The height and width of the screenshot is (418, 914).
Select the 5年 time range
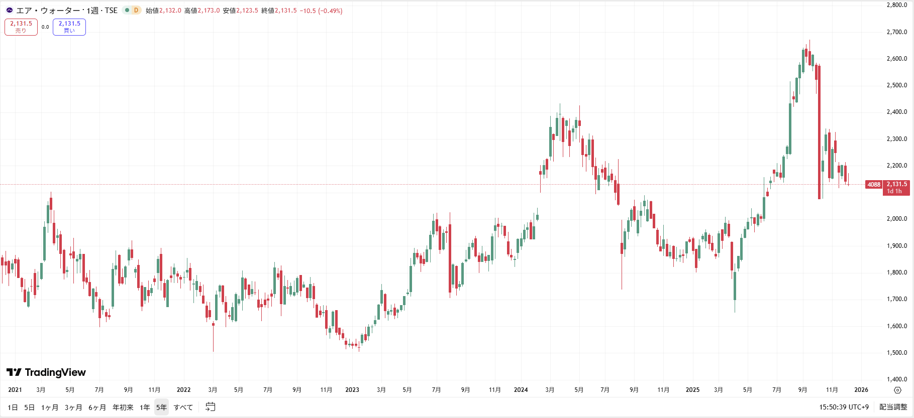[161, 407]
